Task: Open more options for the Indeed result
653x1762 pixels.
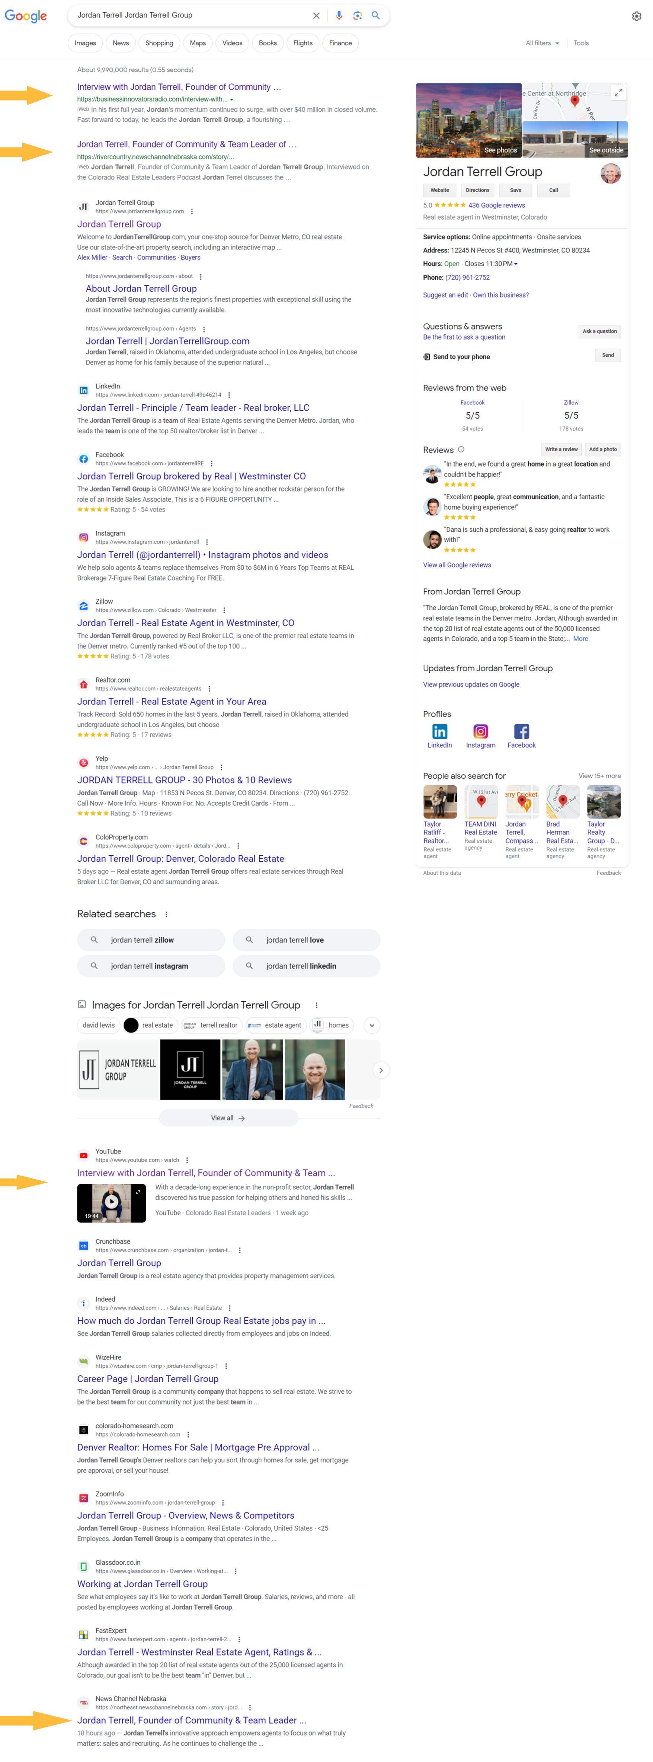Action: click(229, 1308)
